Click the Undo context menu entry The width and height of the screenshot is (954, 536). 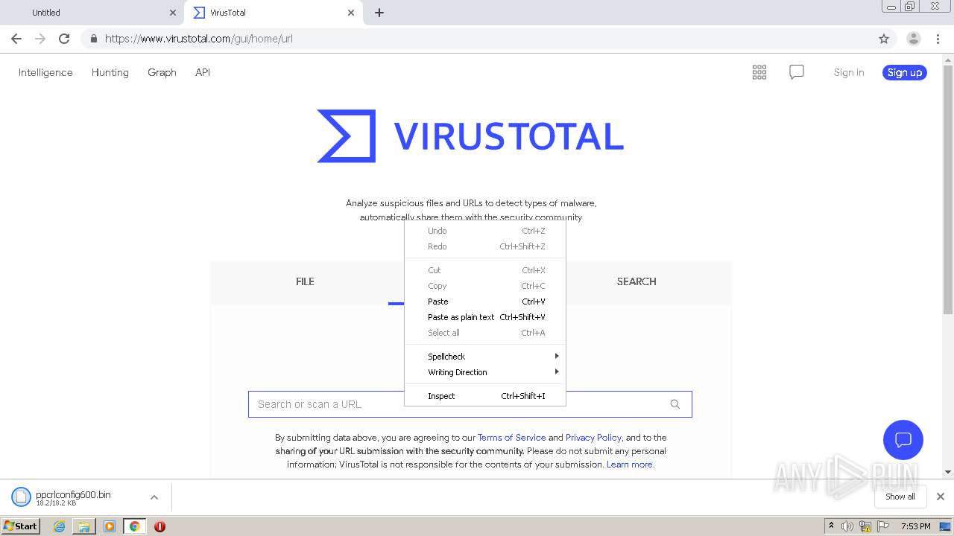click(485, 231)
